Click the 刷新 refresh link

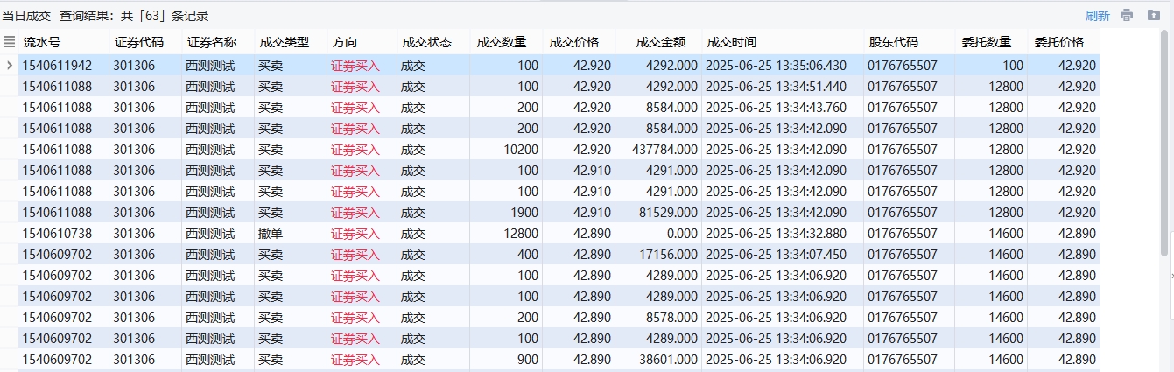click(x=1098, y=15)
